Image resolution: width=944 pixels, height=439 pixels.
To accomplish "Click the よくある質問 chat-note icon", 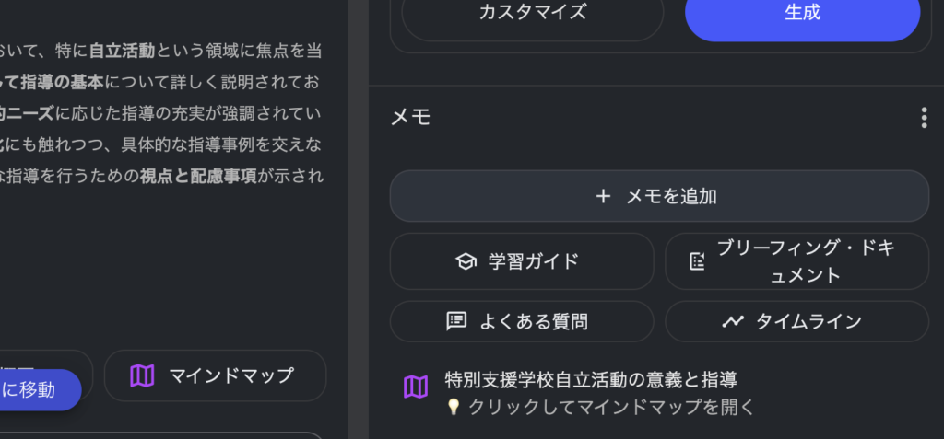I will [456, 321].
